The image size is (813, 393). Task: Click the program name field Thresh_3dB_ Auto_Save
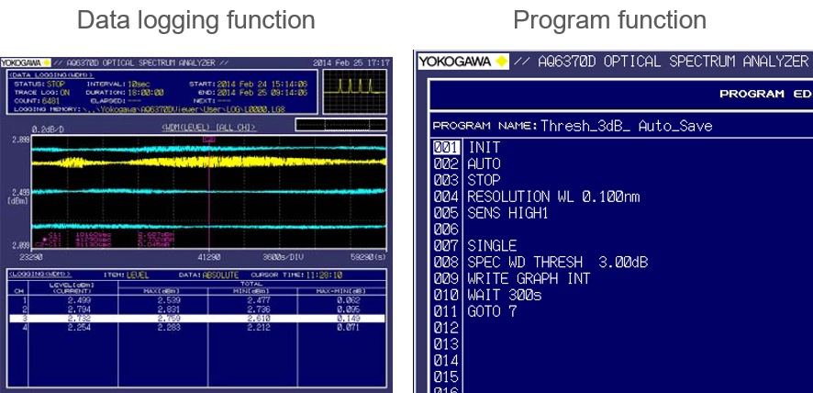[x=626, y=126]
